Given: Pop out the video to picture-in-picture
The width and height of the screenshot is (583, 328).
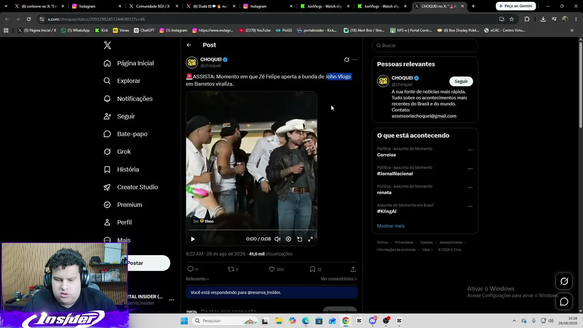Looking at the screenshot, I should tap(299, 239).
